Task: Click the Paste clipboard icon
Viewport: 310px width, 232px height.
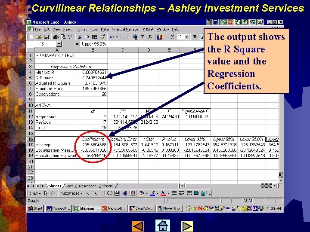Action: tap(94, 37)
